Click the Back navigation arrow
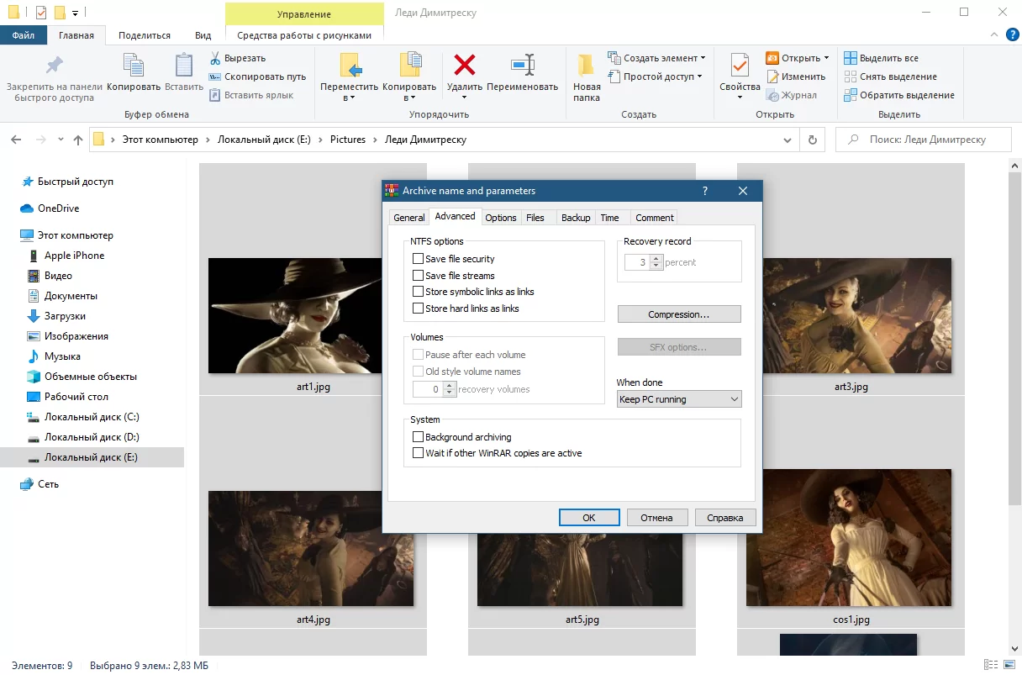 (16, 140)
